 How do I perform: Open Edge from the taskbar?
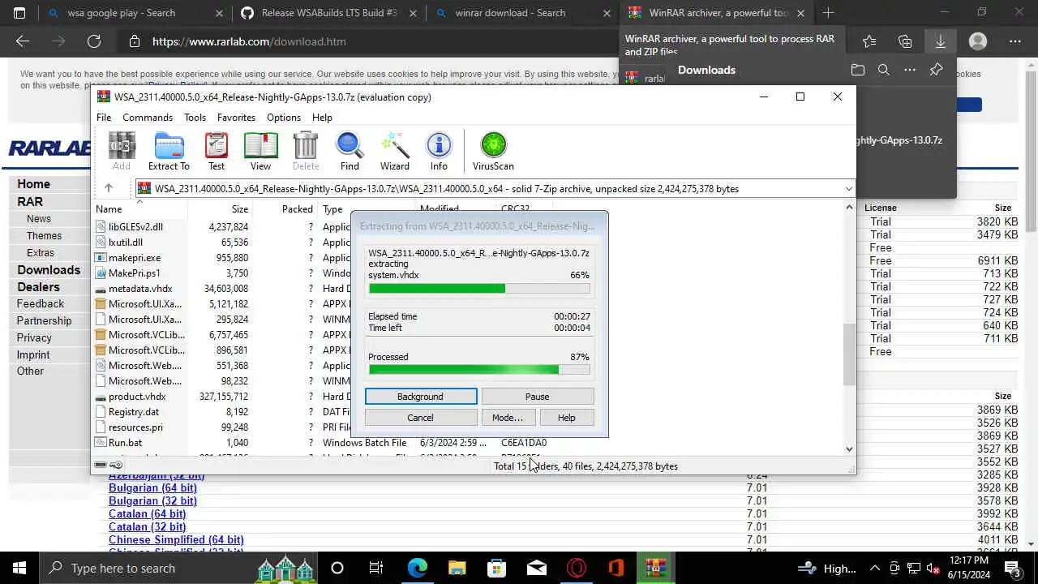pyautogui.click(x=417, y=568)
